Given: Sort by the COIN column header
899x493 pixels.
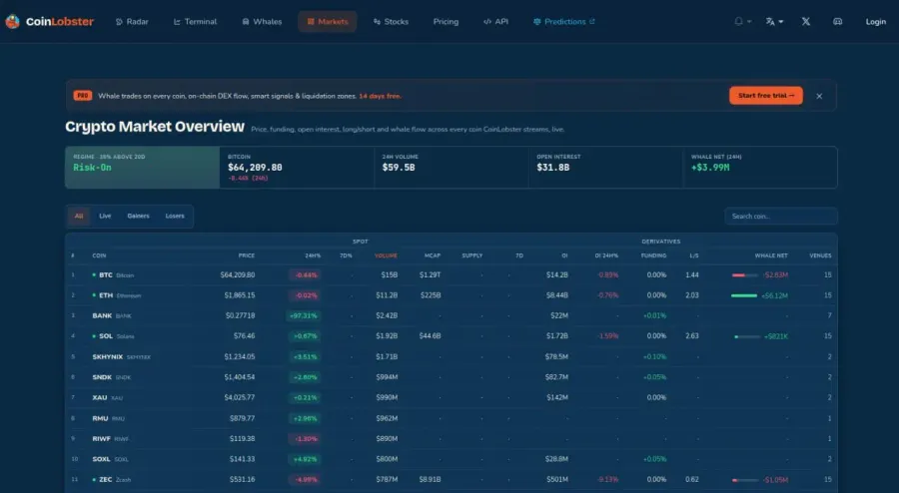Looking at the screenshot, I should (x=99, y=255).
